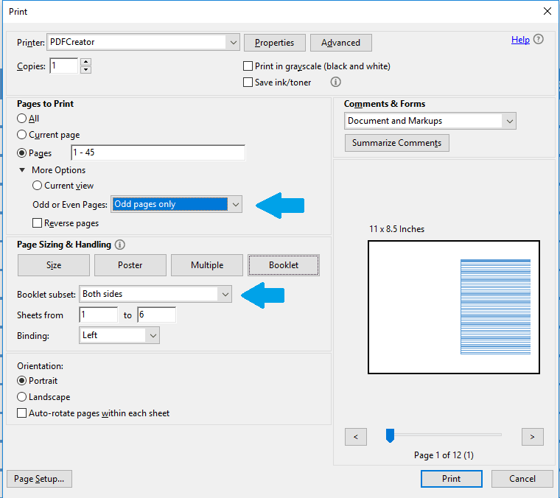Select the Pages range radio button
This screenshot has height=498, width=560.
click(x=22, y=152)
